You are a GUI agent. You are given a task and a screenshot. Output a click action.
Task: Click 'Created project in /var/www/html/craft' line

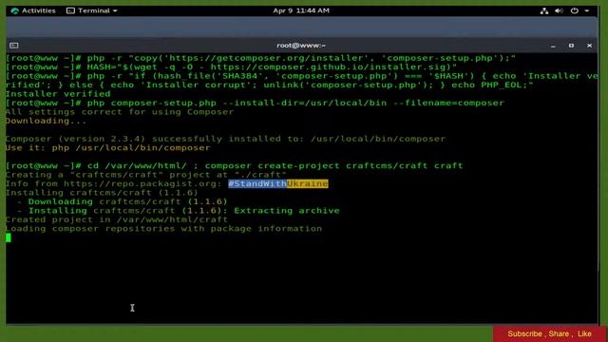point(117,219)
